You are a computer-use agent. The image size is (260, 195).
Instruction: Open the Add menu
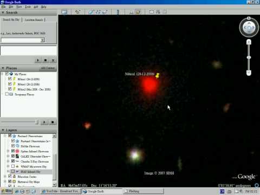click(x=36, y=6)
